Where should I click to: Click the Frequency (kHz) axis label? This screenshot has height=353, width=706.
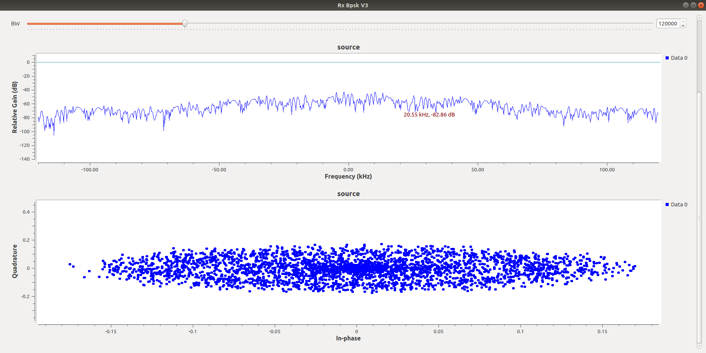click(x=348, y=176)
